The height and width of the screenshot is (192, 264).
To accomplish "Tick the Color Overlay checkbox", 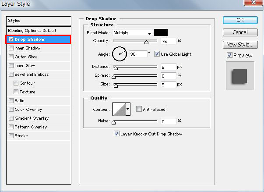I will pyautogui.click(x=11, y=110).
